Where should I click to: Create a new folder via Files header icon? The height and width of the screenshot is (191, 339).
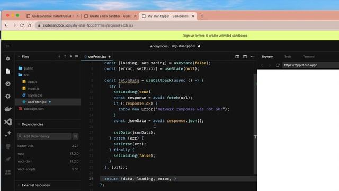click(x=76, y=56)
